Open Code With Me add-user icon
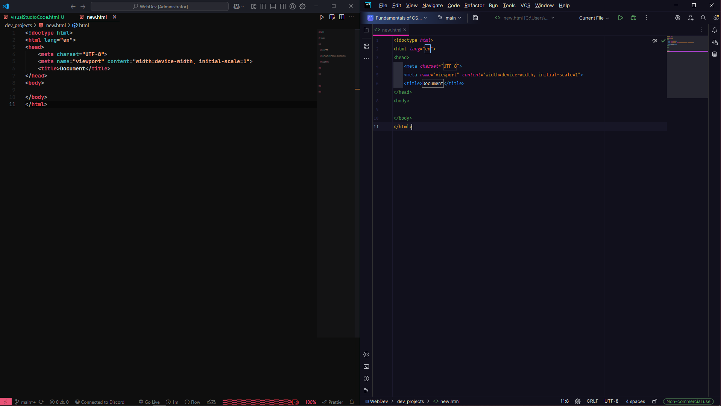721x406 pixels. pos(691,18)
